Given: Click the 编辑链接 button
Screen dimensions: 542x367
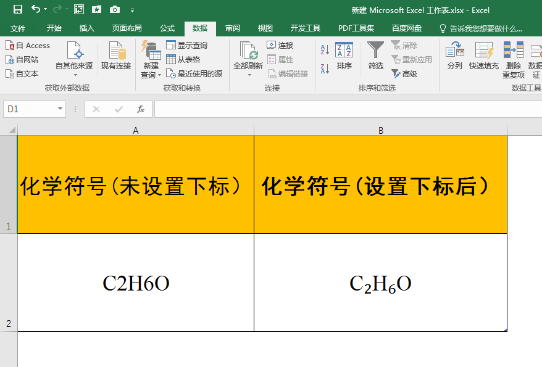Looking at the screenshot, I should coord(288,73).
